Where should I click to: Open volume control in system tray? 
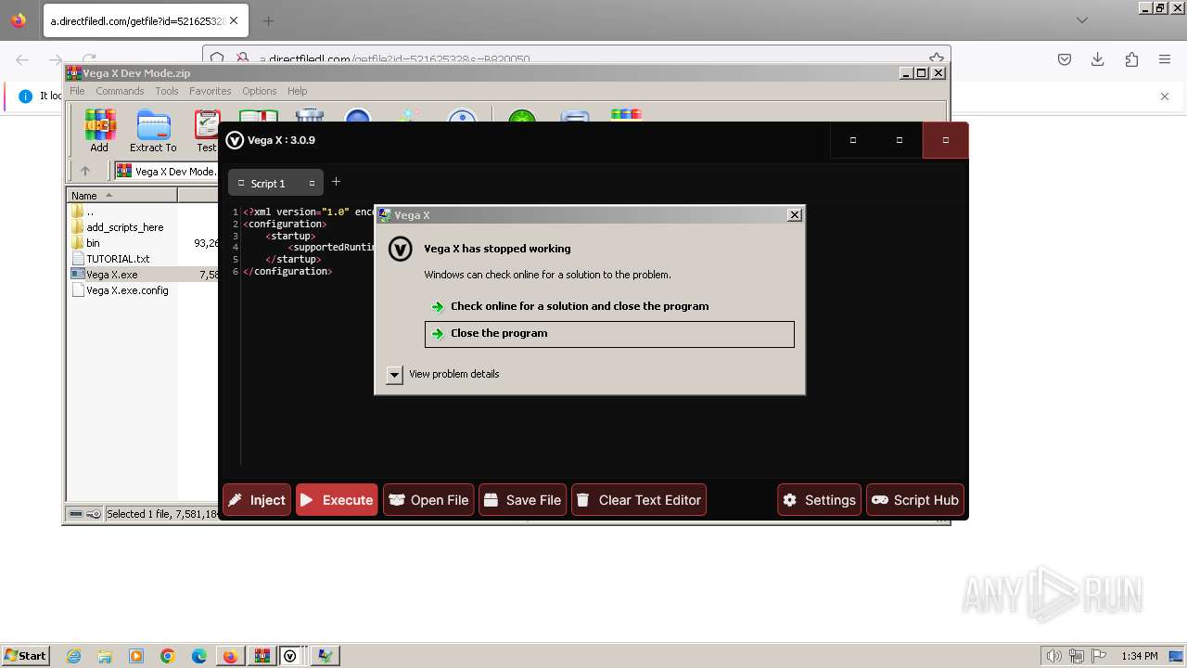pos(1054,656)
